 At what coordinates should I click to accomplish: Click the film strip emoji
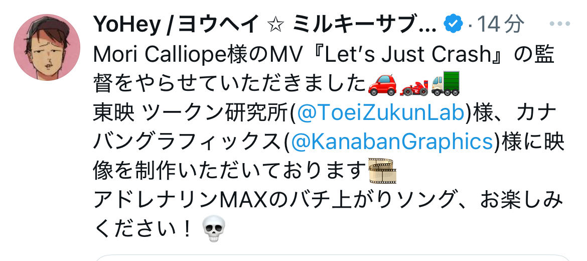tap(382, 171)
